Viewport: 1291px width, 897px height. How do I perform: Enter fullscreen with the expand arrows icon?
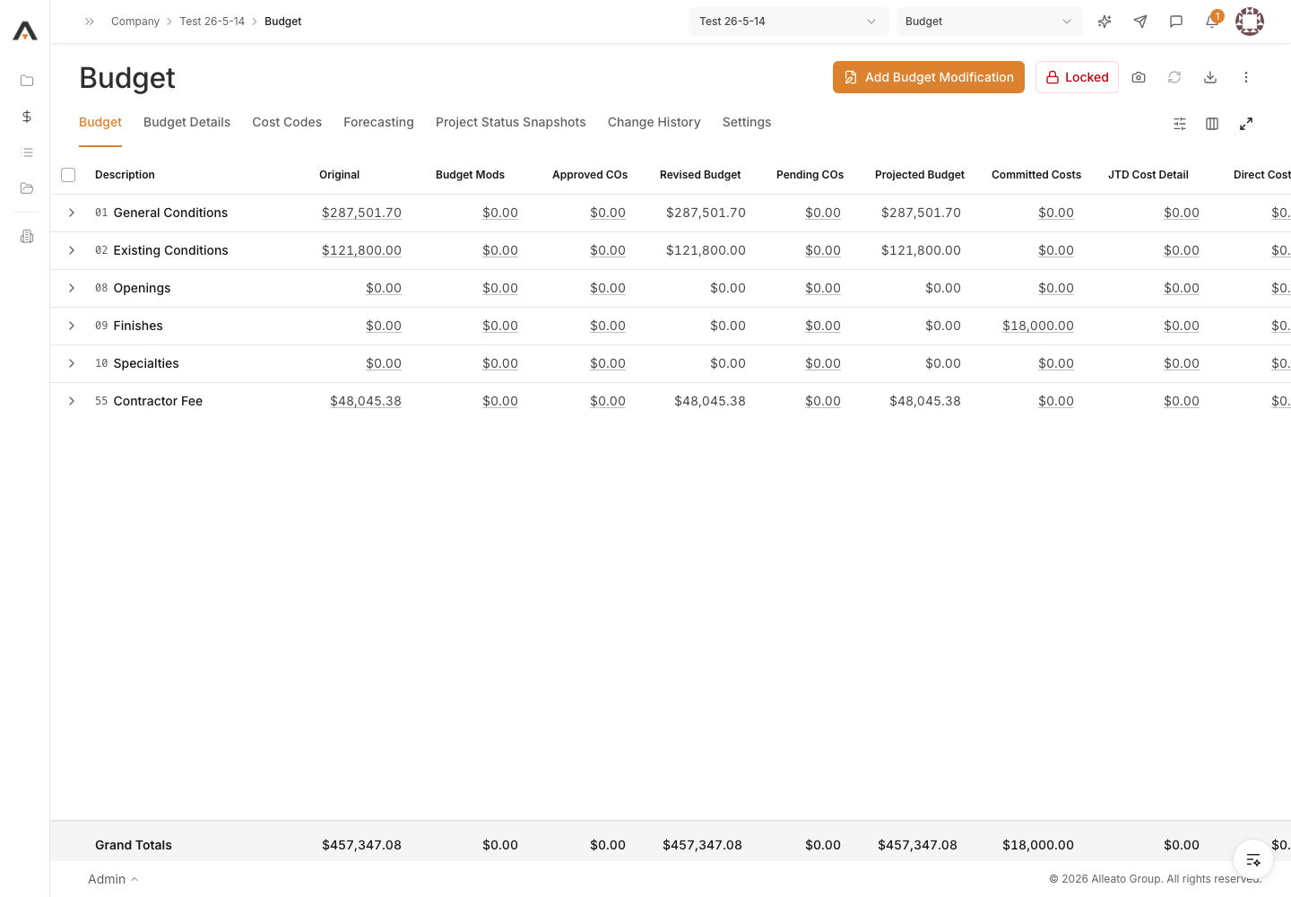pos(1246,124)
